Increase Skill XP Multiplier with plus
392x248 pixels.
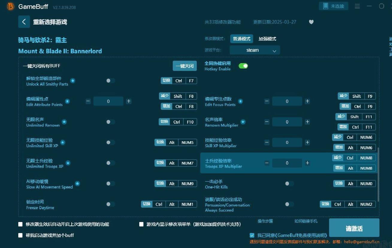click(x=307, y=142)
